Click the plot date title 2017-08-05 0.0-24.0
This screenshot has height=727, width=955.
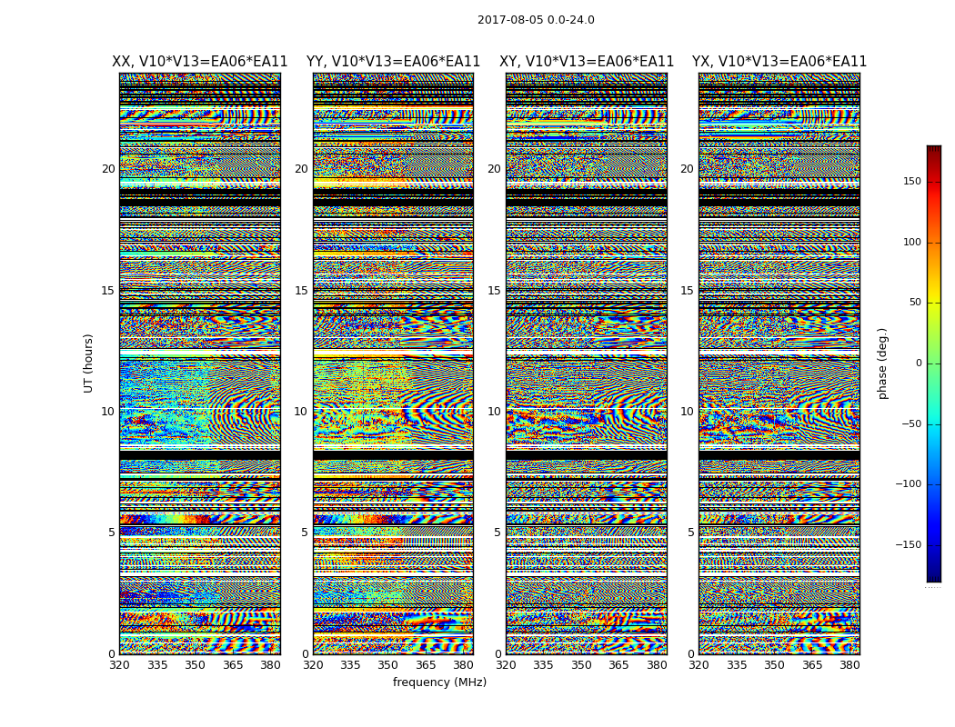click(x=536, y=20)
